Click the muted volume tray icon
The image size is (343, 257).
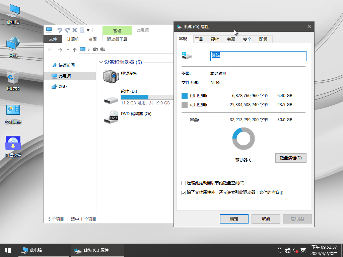295,250
